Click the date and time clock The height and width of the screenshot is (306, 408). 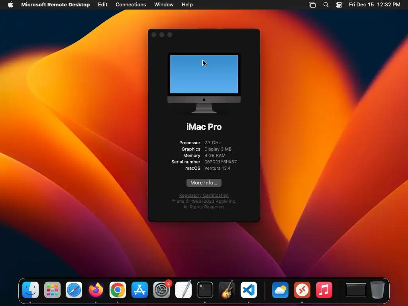[375, 5]
